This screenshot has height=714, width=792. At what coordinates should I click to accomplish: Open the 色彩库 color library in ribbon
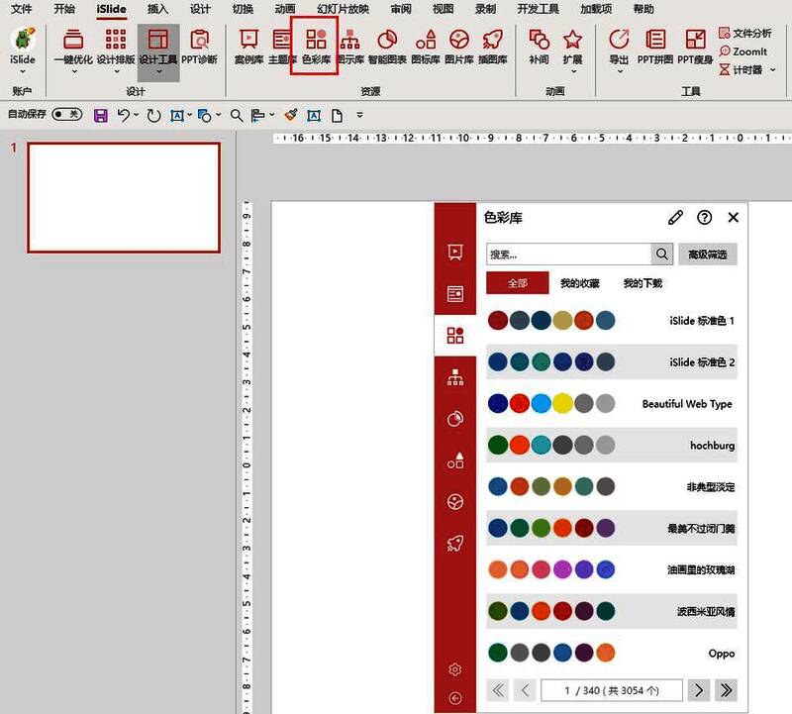pyautogui.click(x=316, y=47)
